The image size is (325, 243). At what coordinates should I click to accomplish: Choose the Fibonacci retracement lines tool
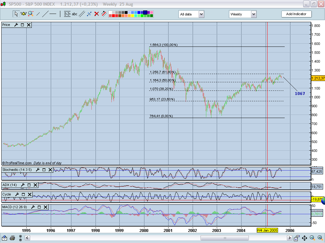(x=67, y=14)
